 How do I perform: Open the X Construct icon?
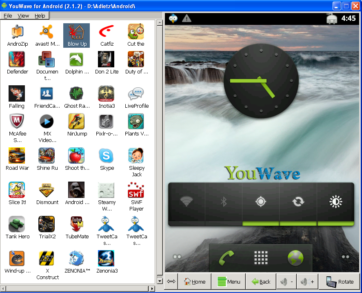click(x=47, y=258)
